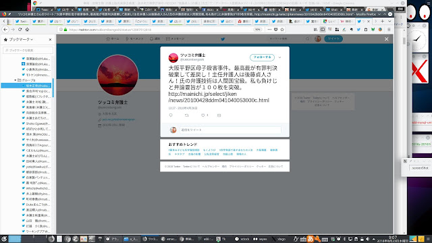Go back with the Firefox back arrow
The image size is (432, 243).
(5, 30)
